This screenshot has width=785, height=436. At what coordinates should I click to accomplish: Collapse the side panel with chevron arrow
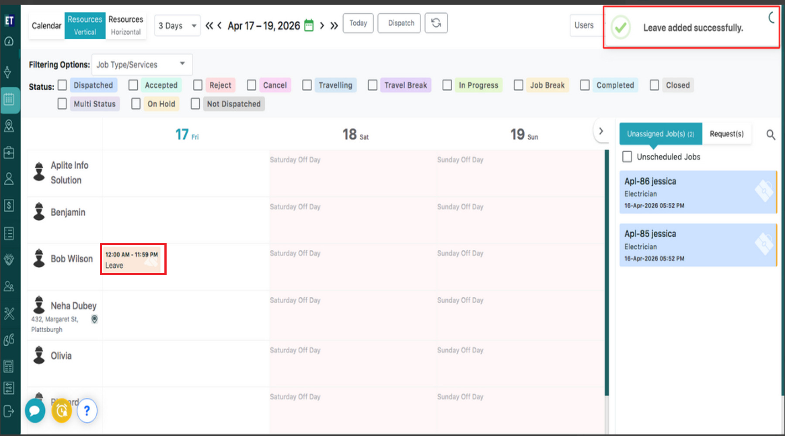click(601, 131)
